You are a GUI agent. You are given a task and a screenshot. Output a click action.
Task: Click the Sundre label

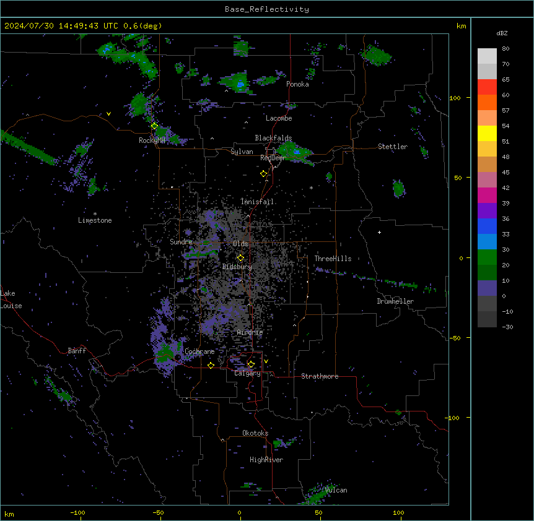pyautogui.click(x=181, y=242)
